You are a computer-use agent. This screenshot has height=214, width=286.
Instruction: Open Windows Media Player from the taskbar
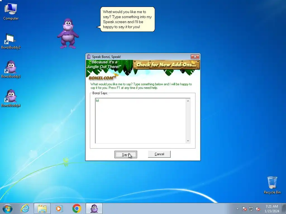point(59,208)
